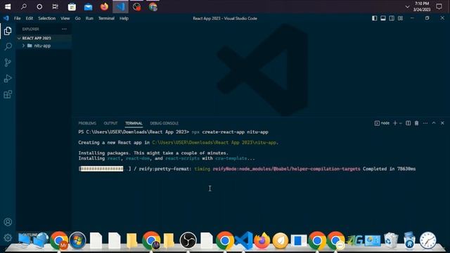
Task: Kill terminal with the trash icon
Action: pyautogui.click(x=416, y=123)
